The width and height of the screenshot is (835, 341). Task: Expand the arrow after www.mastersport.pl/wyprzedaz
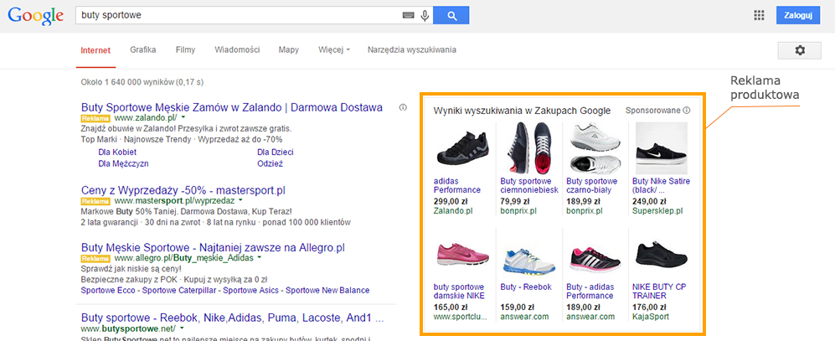click(240, 200)
